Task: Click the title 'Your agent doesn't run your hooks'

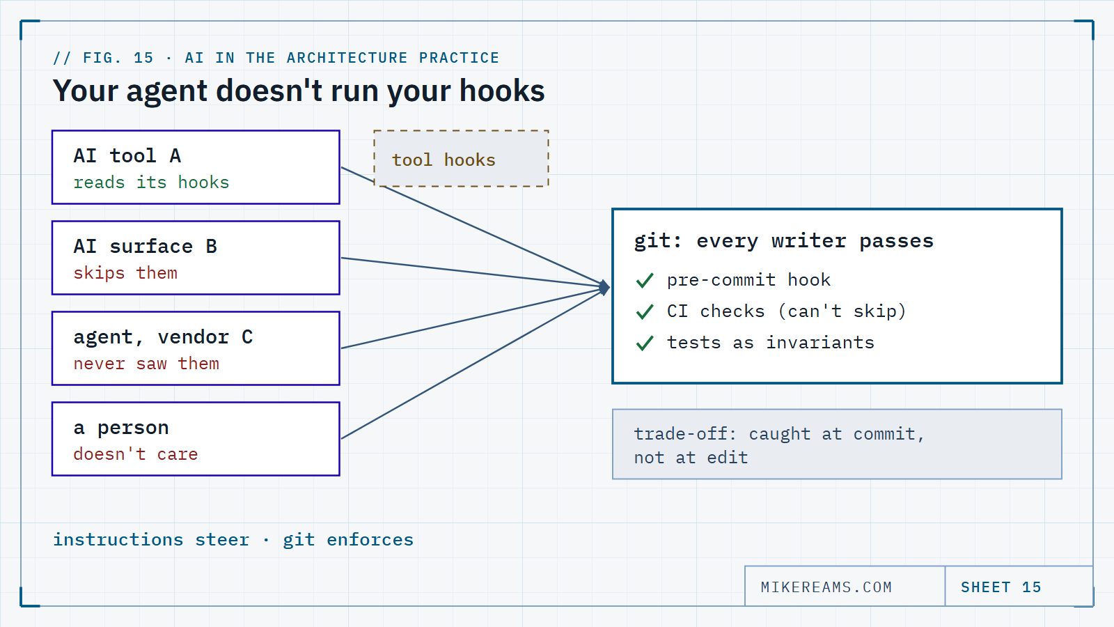Action: pyautogui.click(x=299, y=91)
